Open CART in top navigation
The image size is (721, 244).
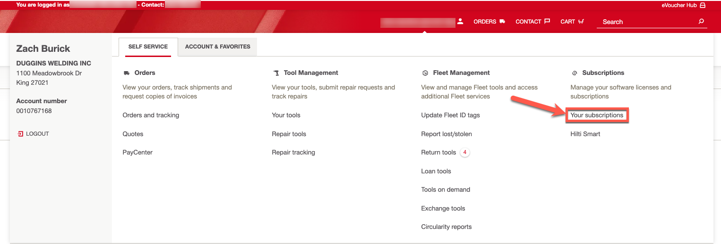pos(567,22)
